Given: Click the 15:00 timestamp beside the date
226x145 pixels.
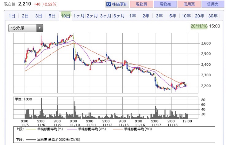Looking at the screenshot, I should (215, 26).
